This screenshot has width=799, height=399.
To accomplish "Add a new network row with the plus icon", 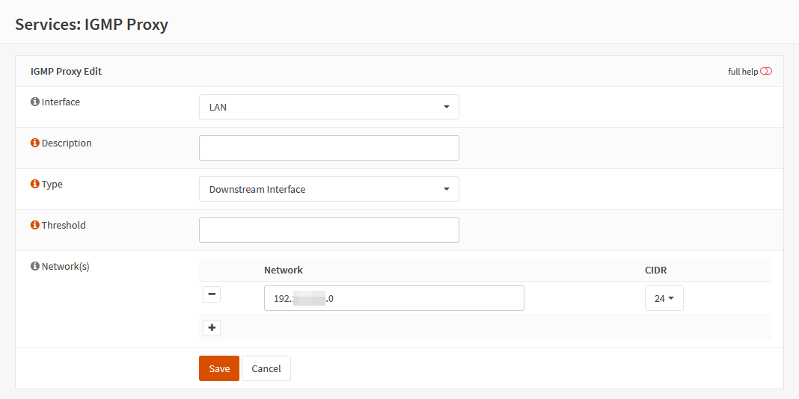I will coord(212,327).
